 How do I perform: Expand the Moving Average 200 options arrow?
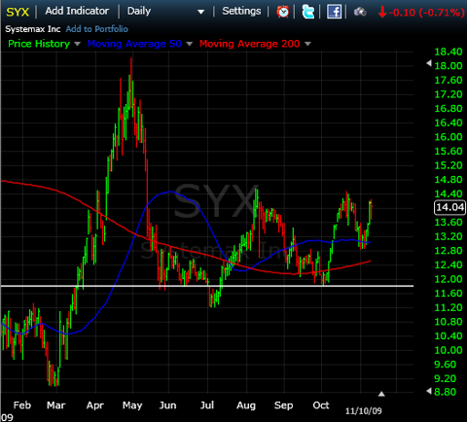click(x=307, y=44)
